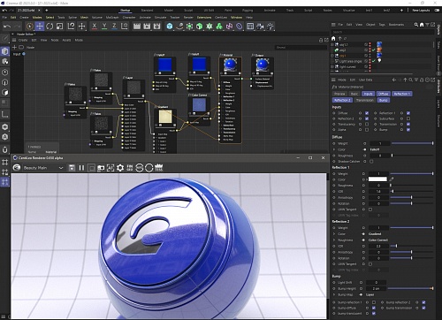Expand the first object in Object Manager
442x320 pixels.
coord(332,44)
